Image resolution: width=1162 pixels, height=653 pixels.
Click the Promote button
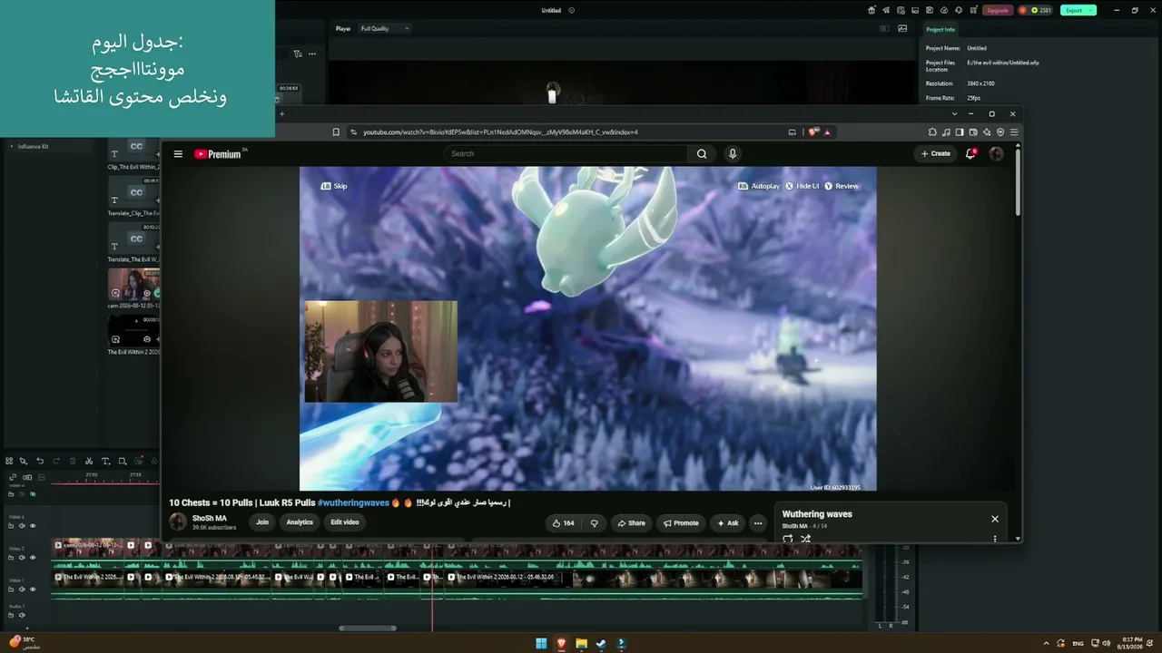pos(681,523)
